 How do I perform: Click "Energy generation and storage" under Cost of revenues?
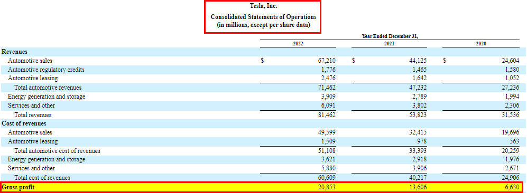47,159
